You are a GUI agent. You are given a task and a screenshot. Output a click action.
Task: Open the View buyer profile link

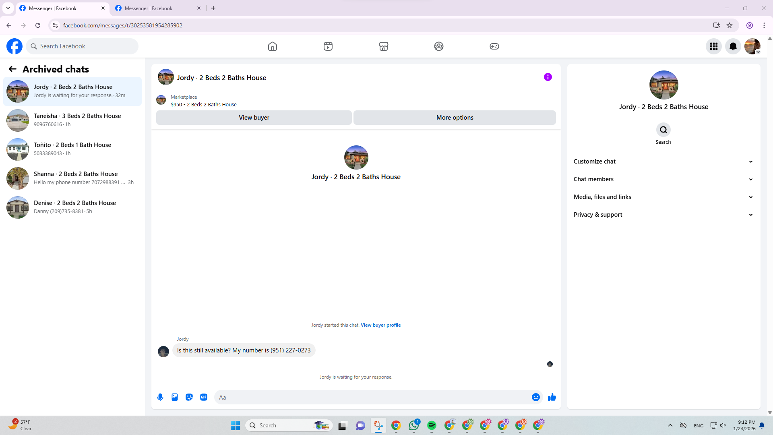click(380, 325)
